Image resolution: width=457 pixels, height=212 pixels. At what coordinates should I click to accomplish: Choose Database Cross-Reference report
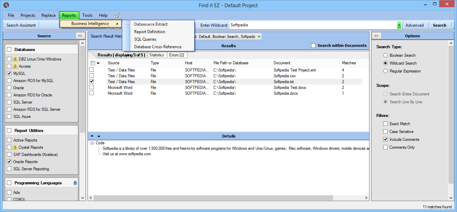click(x=158, y=47)
